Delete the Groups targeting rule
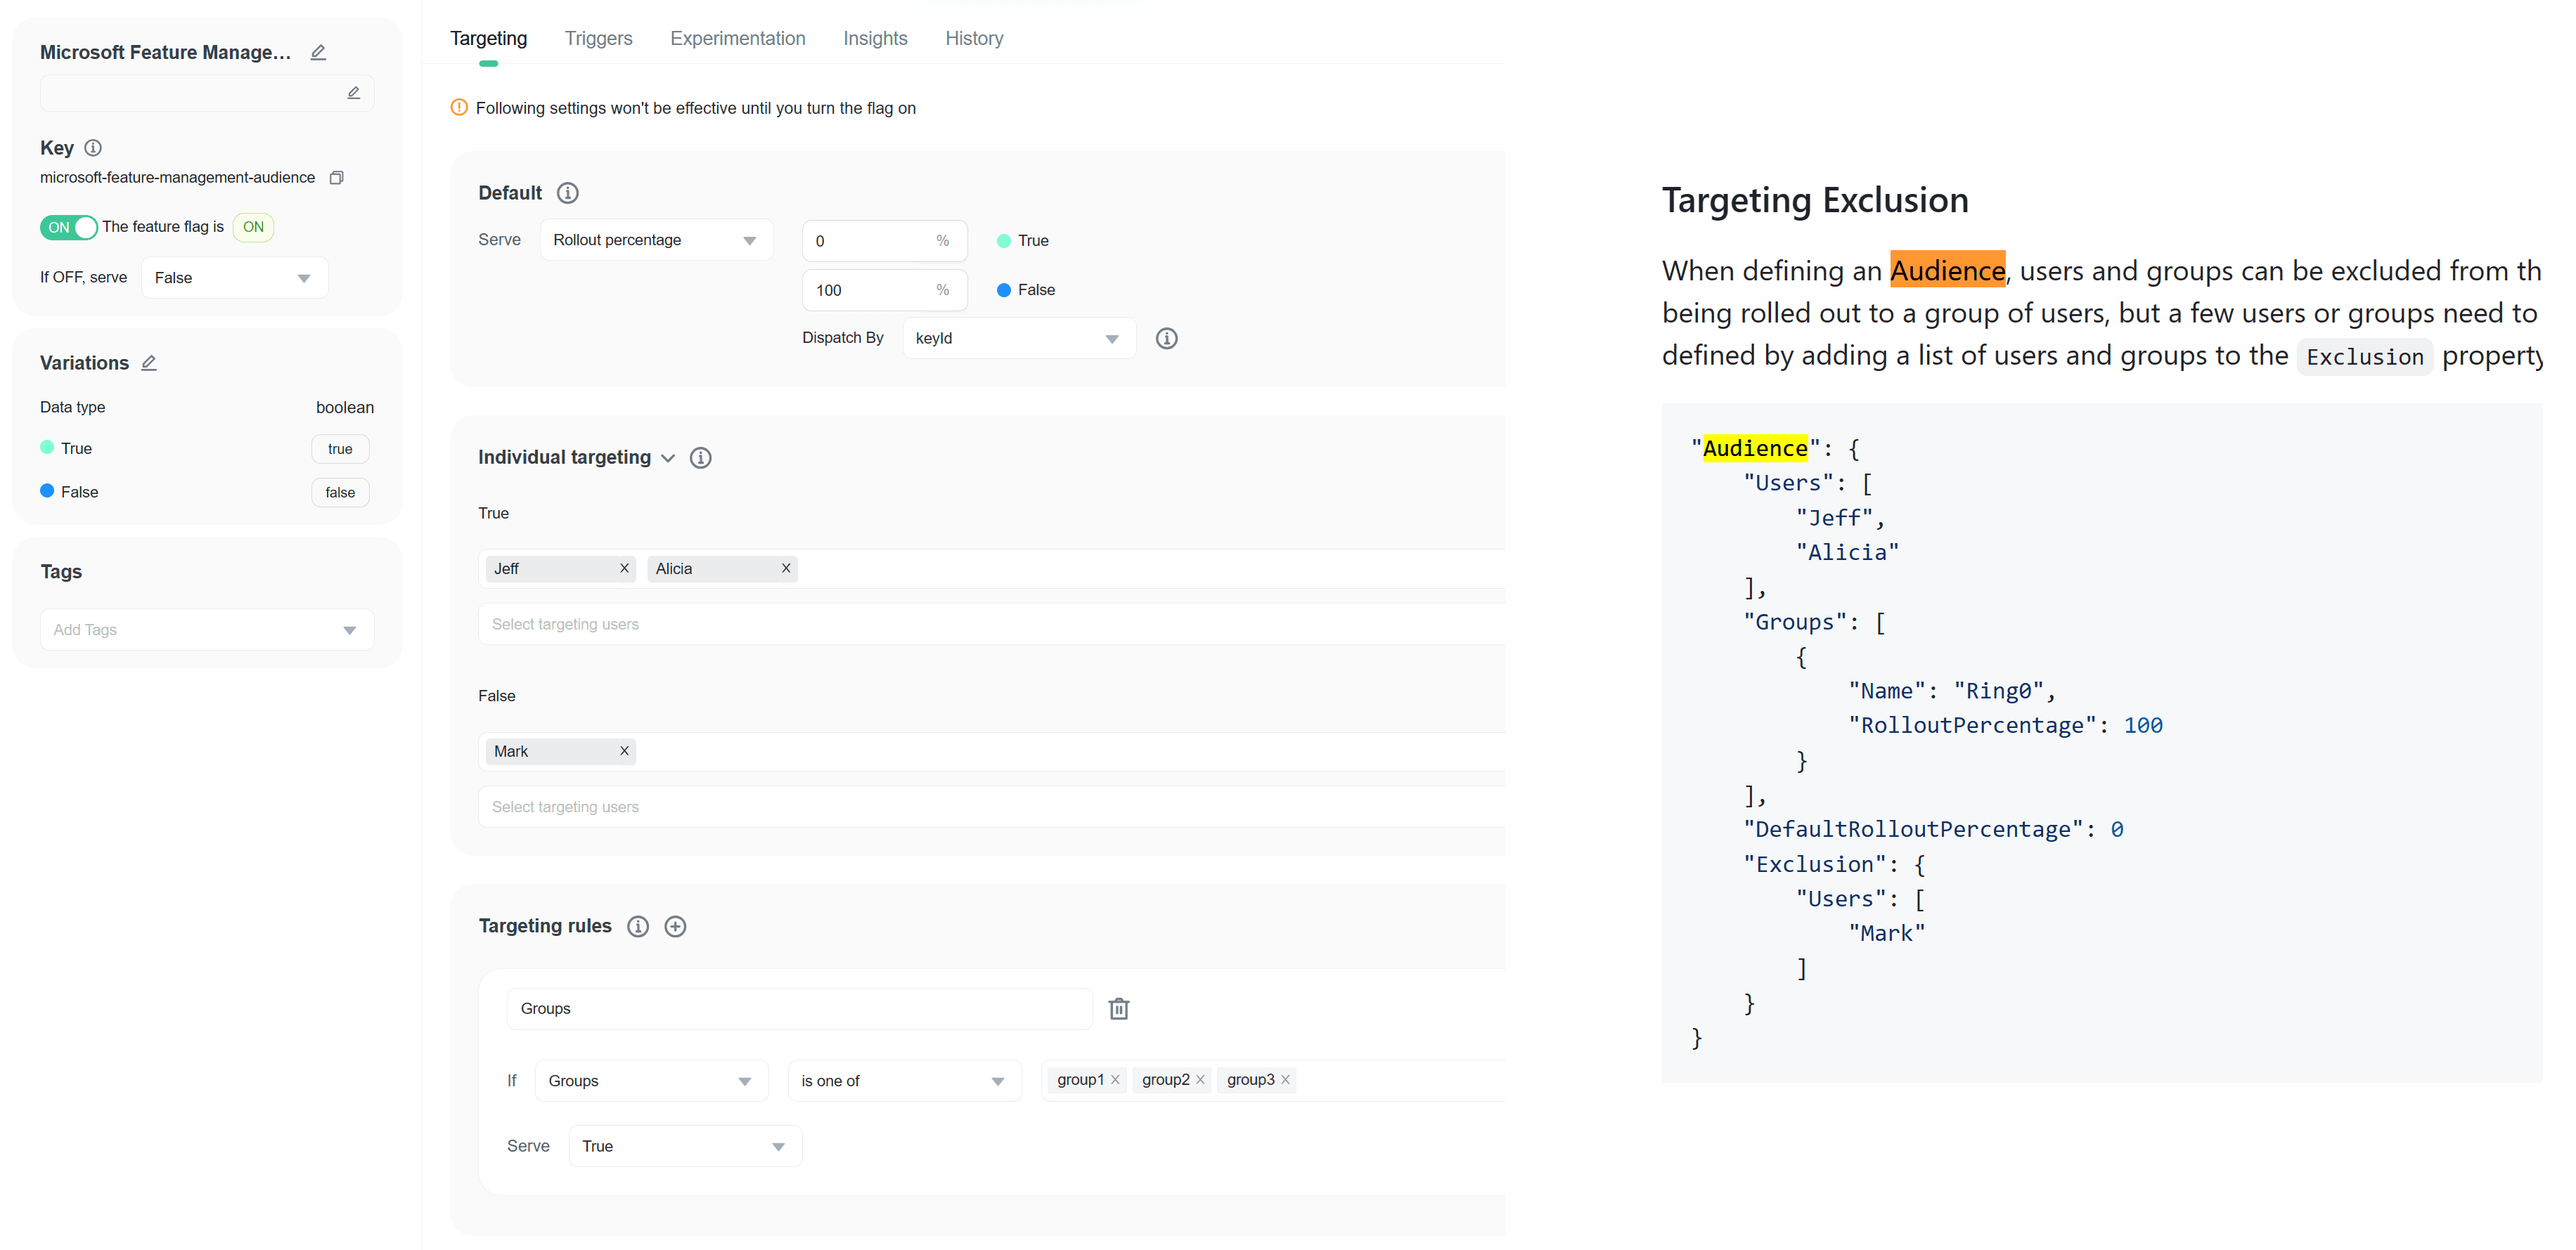Viewport: 2576px width, 1250px height. [1118, 1008]
